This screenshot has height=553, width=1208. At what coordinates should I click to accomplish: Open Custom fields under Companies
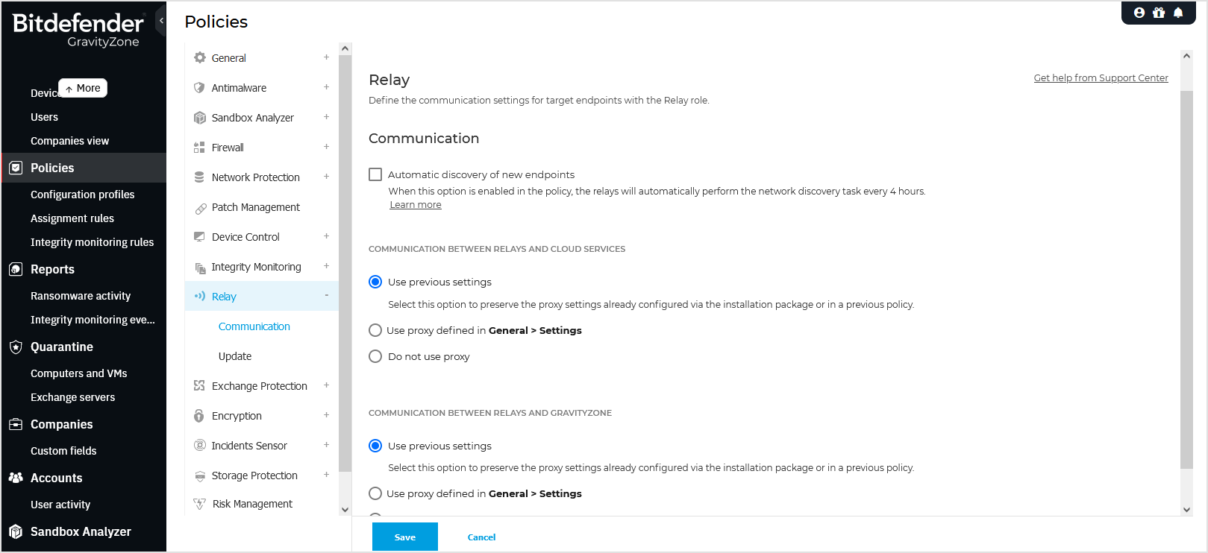click(63, 451)
